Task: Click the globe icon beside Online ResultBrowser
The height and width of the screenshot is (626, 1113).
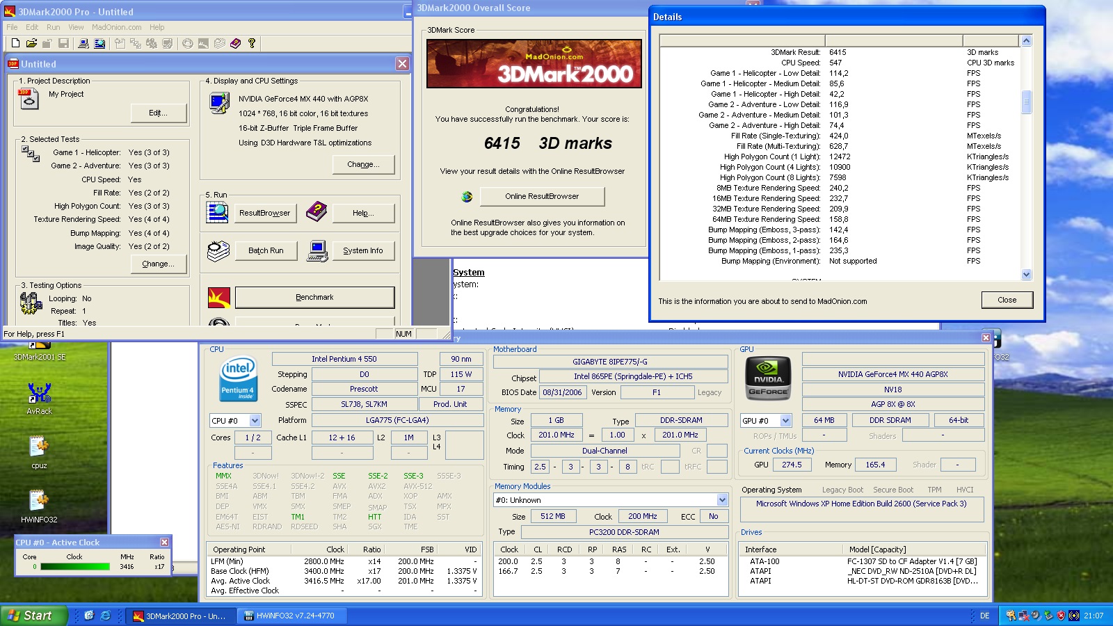Action: click(x=467, y=197)
